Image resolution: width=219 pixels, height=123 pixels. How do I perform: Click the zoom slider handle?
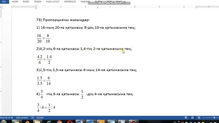click(214, 118)
